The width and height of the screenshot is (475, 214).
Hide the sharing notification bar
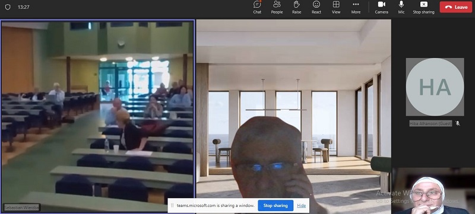coord(301,206)
